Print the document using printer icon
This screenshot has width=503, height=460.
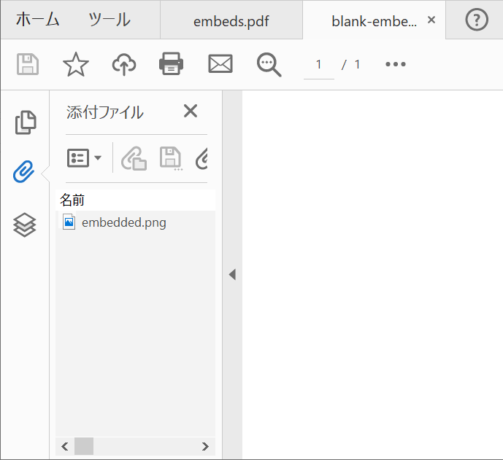[171, 64]
